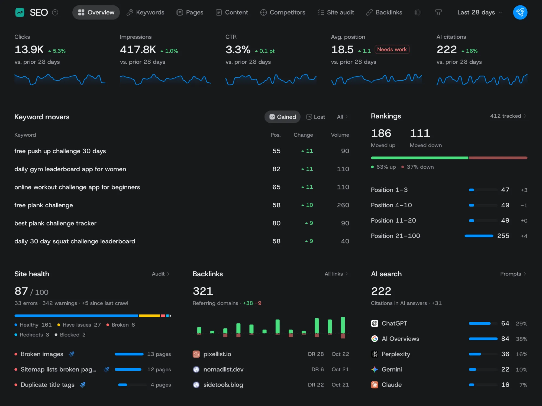
Task: Click the blue rocket avatar button
Action: (x=520, y=12)
